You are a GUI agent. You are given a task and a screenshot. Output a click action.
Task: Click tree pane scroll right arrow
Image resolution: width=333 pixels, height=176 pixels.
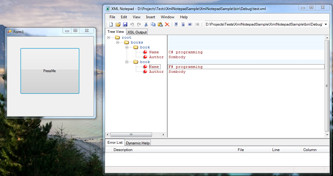point(164,135)
